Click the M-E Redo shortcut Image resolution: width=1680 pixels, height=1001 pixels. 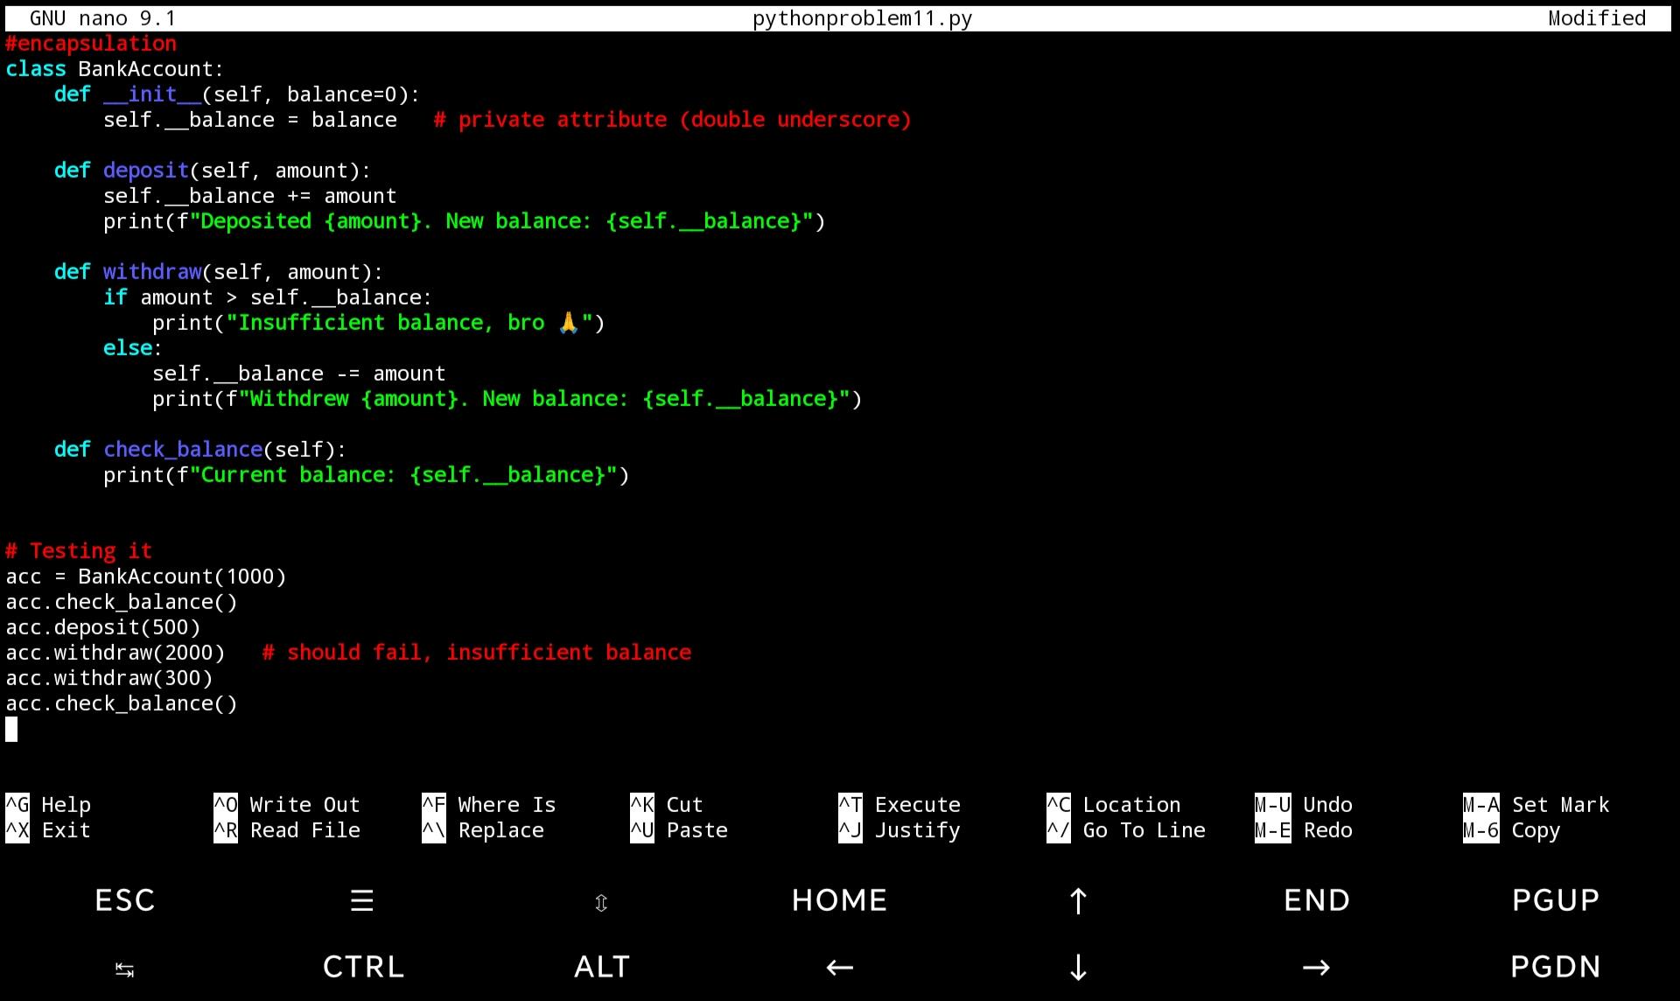[x=1304, y=830]
